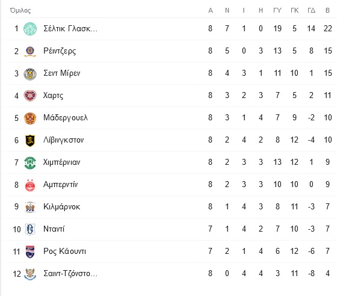337x296 pixels.
Task: Click the Ρος Κάουντι team name
Action: coord(65,251)
